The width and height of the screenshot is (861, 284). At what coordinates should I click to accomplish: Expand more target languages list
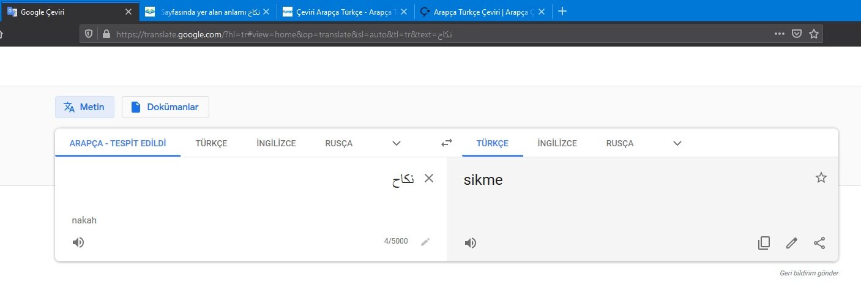[x=677, y=143]
